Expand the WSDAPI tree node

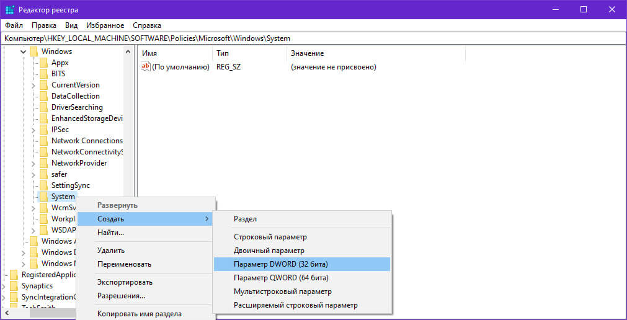coord(33,231)
